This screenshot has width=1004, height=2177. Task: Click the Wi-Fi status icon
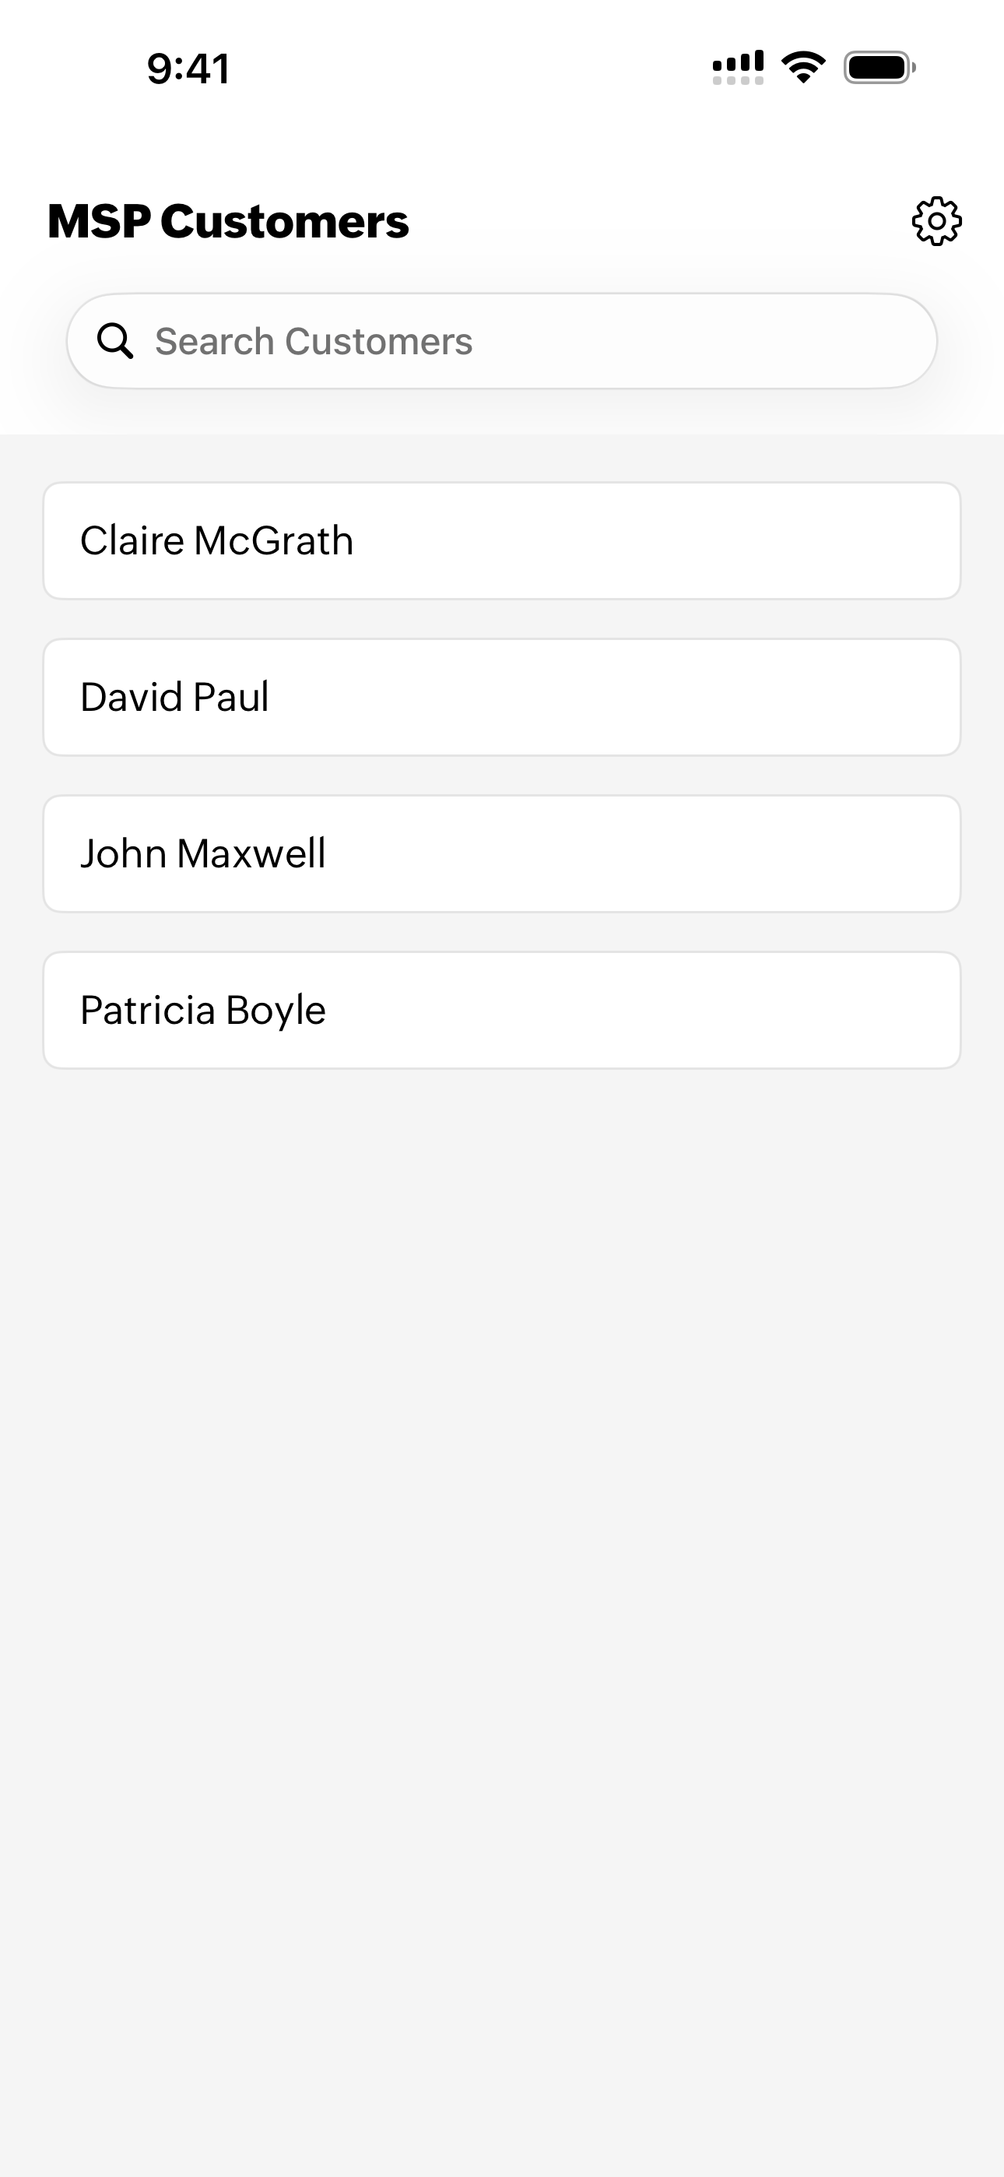point(803,68)
